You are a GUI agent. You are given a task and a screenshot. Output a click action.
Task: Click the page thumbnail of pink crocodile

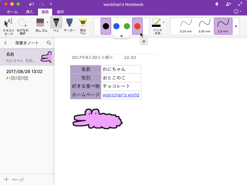[x=46, y=57]
